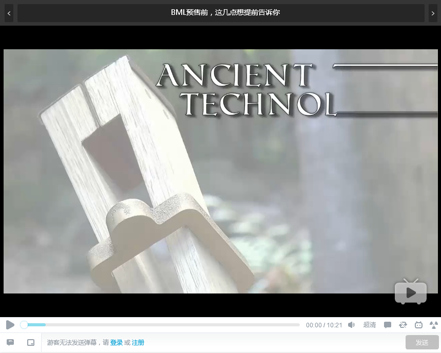Click the ANCIENT TECHNOL video frame
The image size is (441, 353).
[221, 171]
